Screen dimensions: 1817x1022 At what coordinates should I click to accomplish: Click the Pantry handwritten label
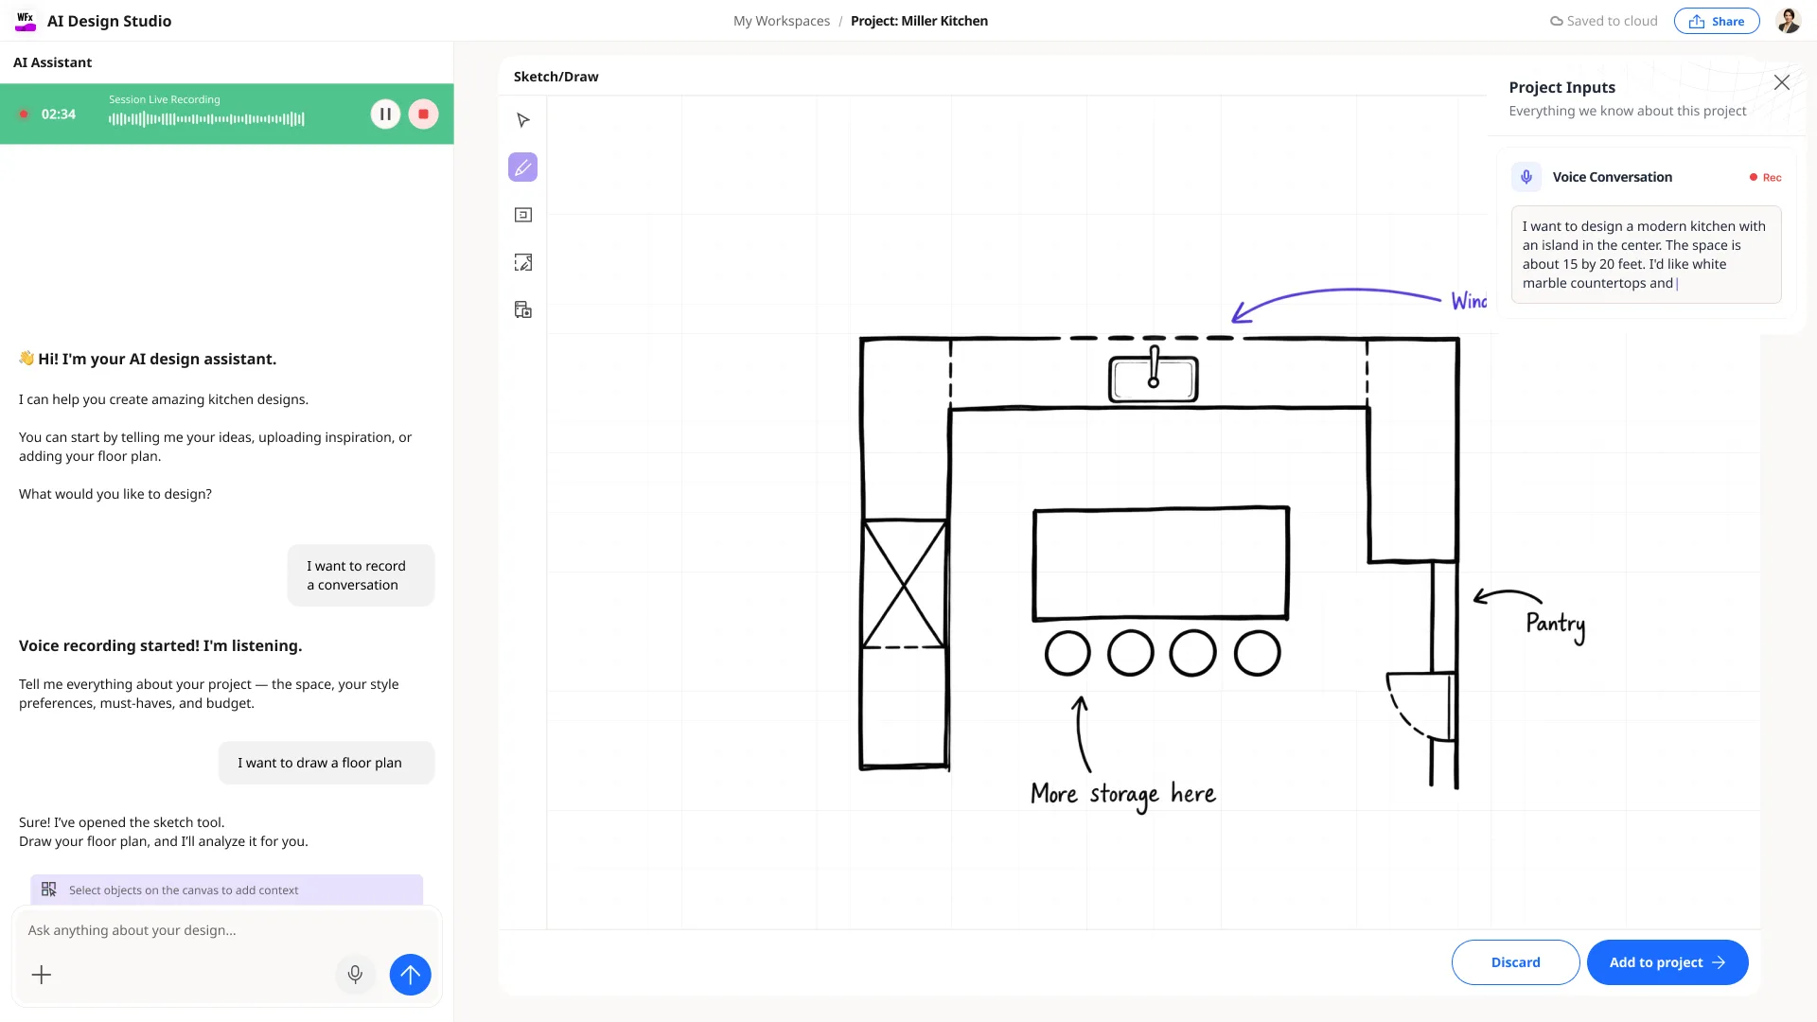1555,625
